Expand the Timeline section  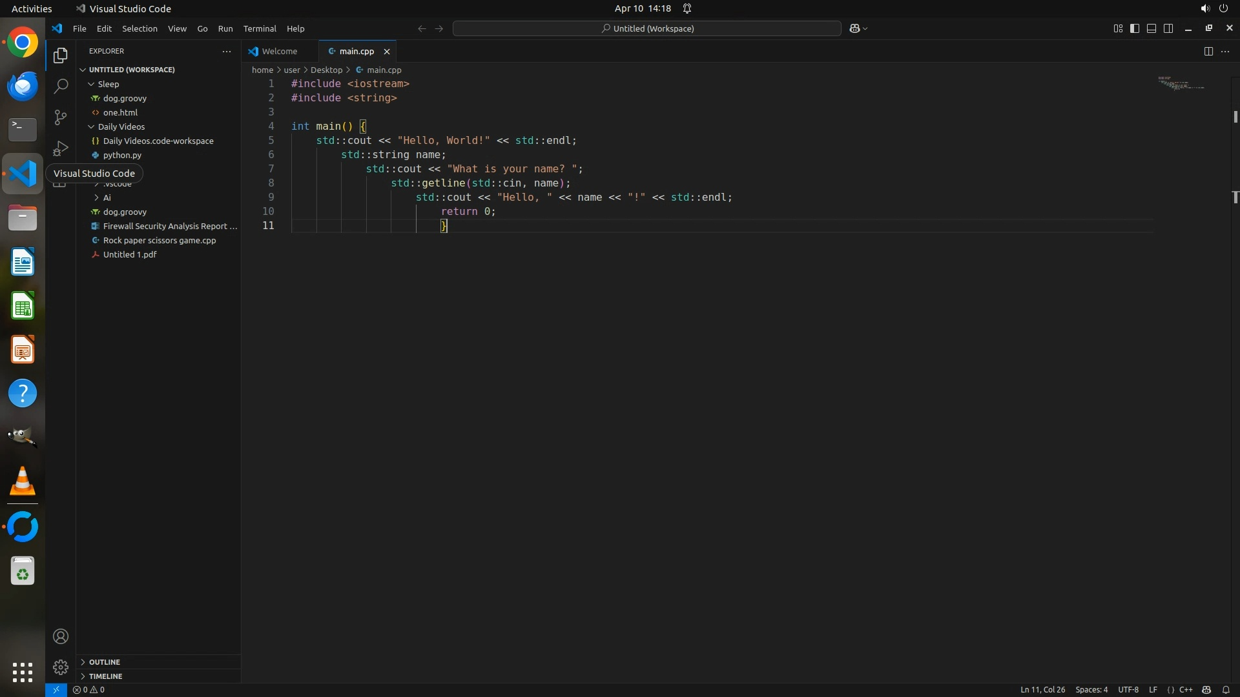[x=105, y=676]
